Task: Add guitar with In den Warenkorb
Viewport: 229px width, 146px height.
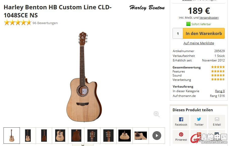Action: [204, 33]
